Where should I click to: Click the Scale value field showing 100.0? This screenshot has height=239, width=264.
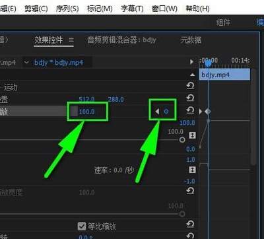87,112
